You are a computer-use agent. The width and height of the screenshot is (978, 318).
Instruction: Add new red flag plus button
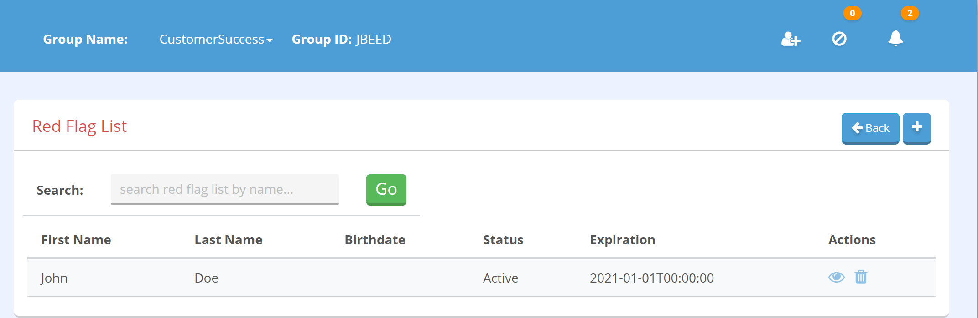(x=917, y=128)
